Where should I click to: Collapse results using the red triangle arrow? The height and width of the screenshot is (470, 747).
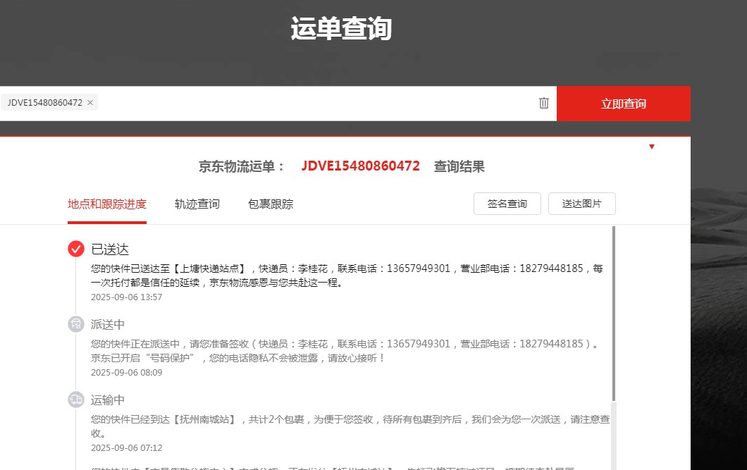click(651, 147)
